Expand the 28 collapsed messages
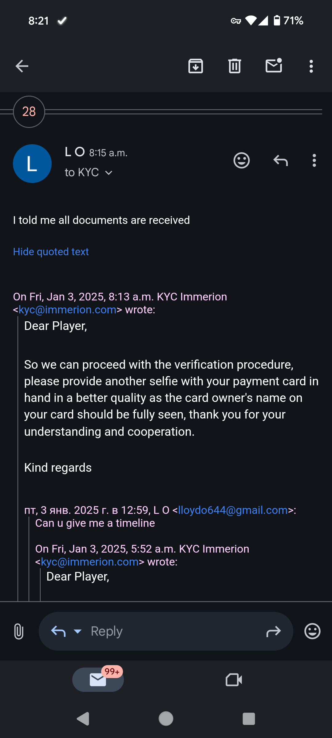The image size is (332, 738). [x=29, y=112]
